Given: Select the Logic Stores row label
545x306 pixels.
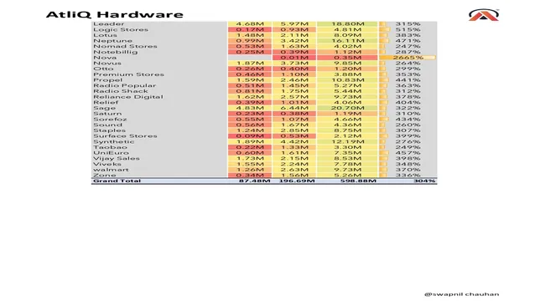Looking at the screenshot, I should [x=121, y=29].
